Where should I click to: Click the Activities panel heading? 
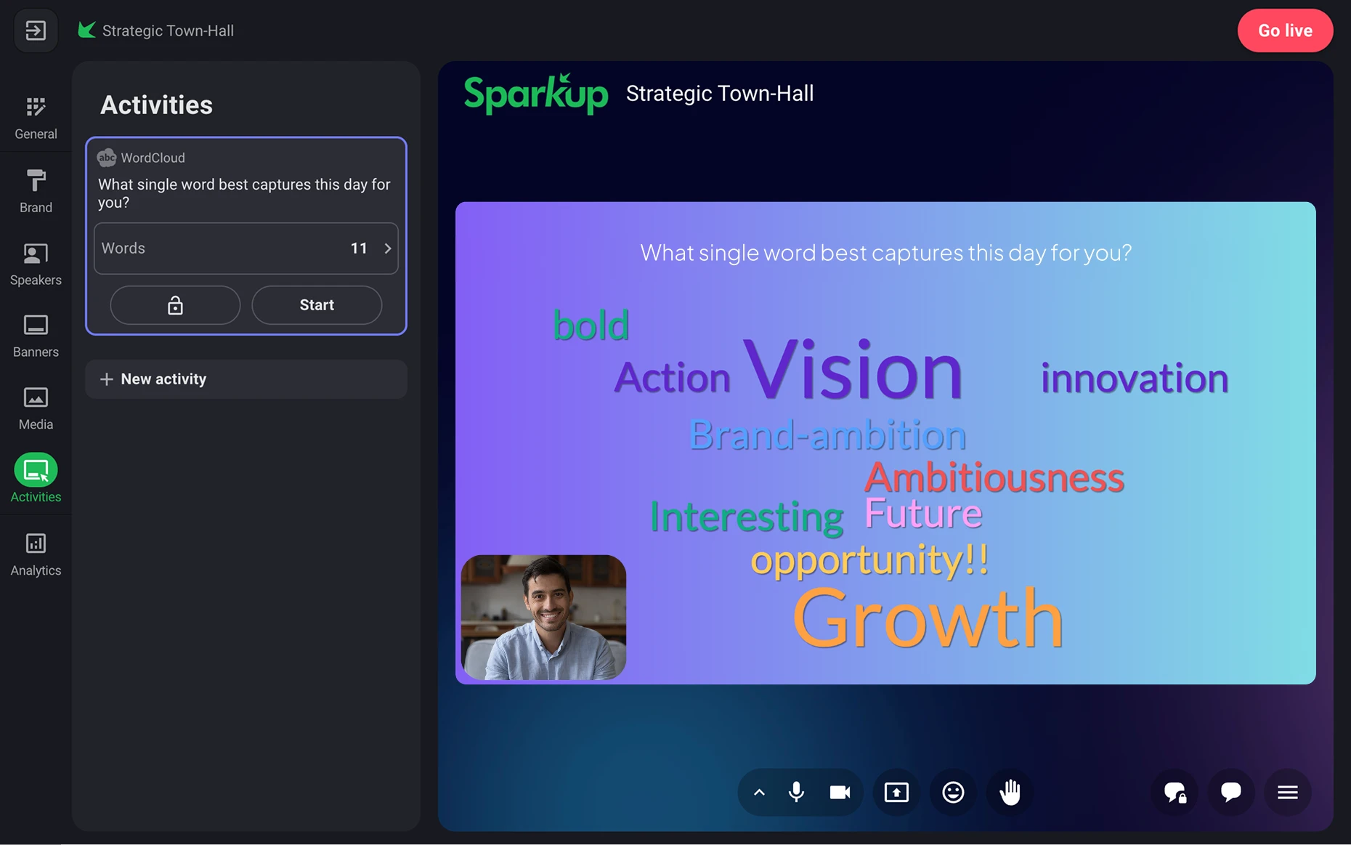[x=156, y=105]
